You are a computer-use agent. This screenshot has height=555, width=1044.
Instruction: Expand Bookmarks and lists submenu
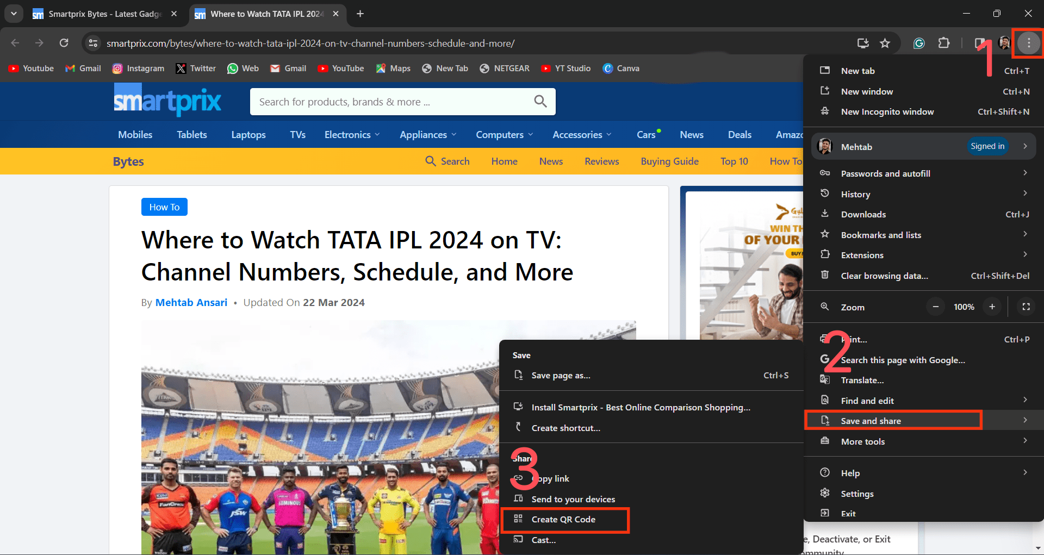[x=924, y=235]
